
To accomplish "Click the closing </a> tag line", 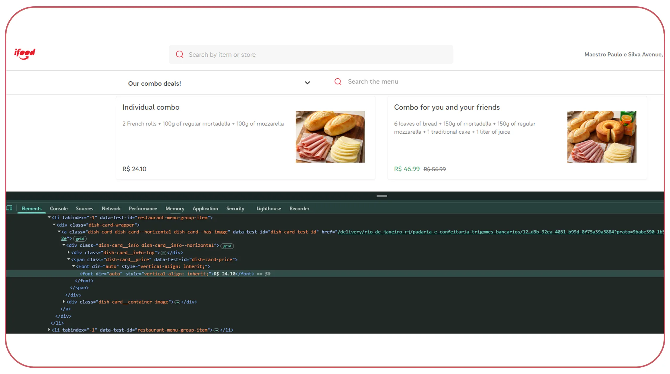I will (x=65, y=309).
